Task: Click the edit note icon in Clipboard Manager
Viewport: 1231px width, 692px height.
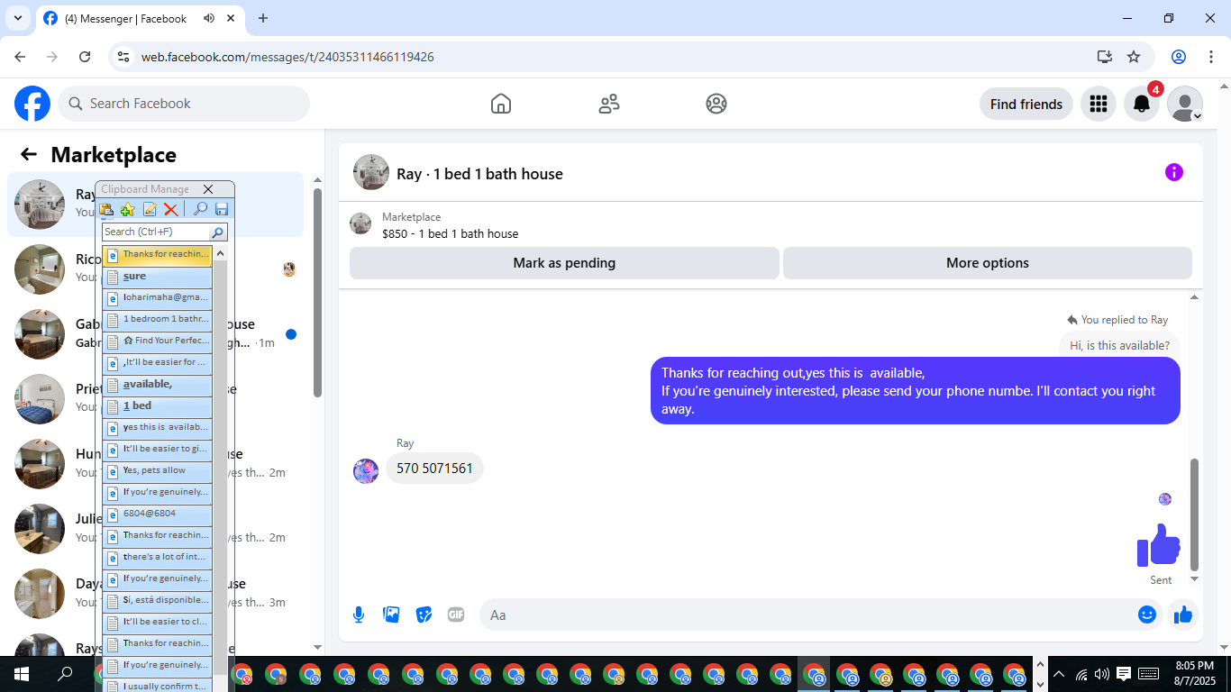Action: (150, 209)
